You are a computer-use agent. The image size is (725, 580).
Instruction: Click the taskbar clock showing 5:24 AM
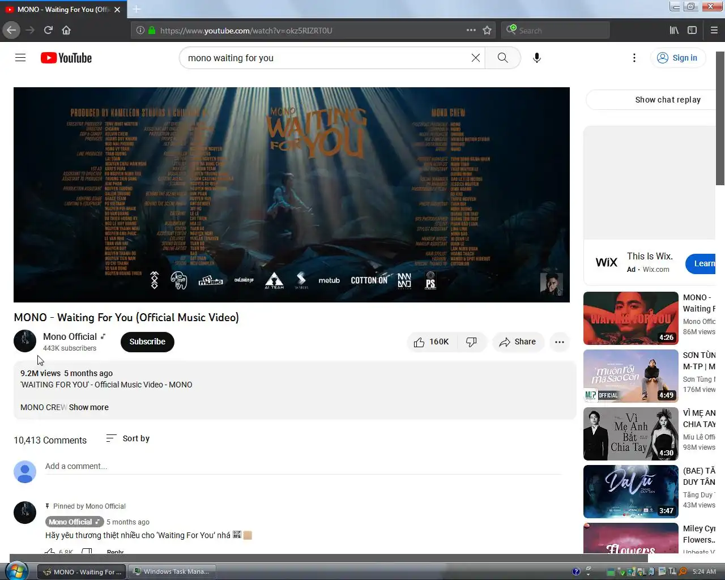coord(704,572)
